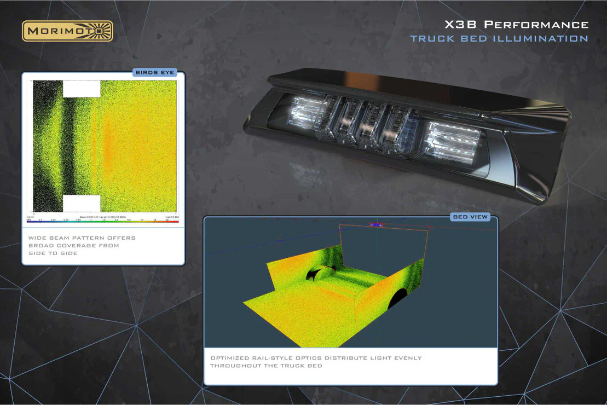This screenshot has width=607, height=405.
Task: Select the 'Wide beam pattern offers' caption
Action: pos(82,238)
